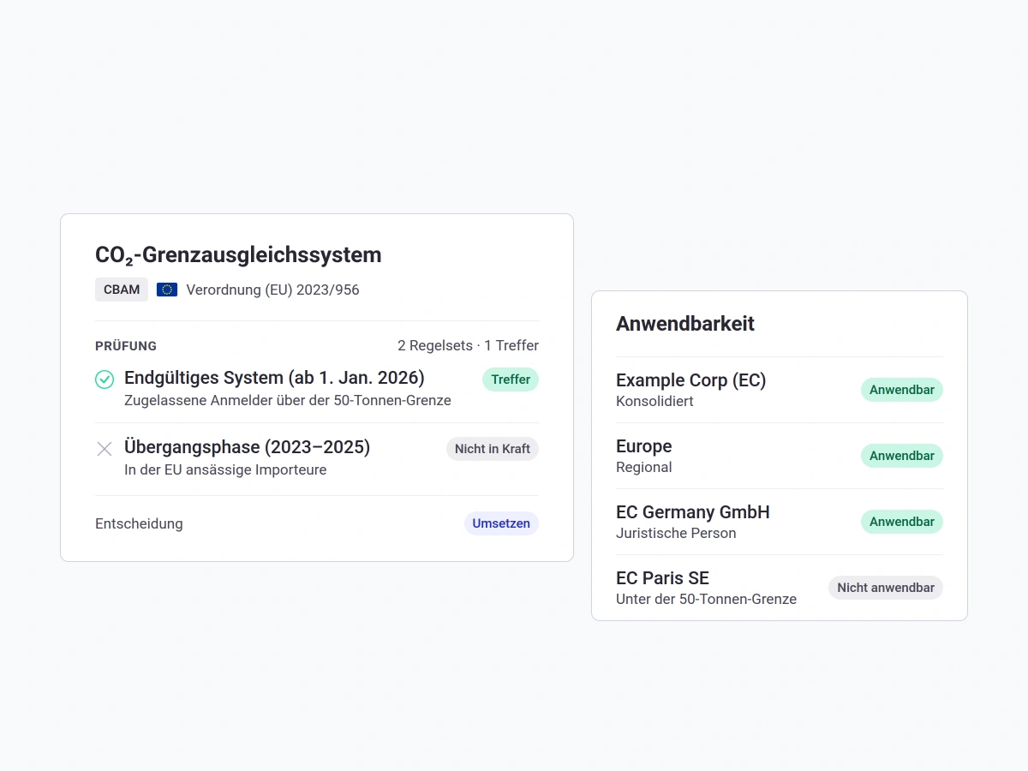This screenshot has width=1028, height=771.
Task: Select the Übergangsphase (2023–2025) ruleset title
Action: coord(247,447)
